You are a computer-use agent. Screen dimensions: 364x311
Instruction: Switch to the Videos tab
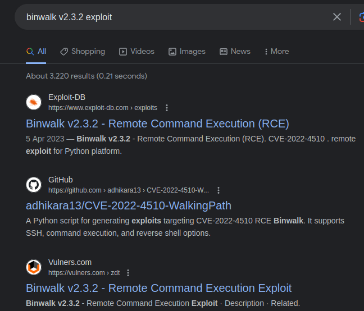(136, 51)
